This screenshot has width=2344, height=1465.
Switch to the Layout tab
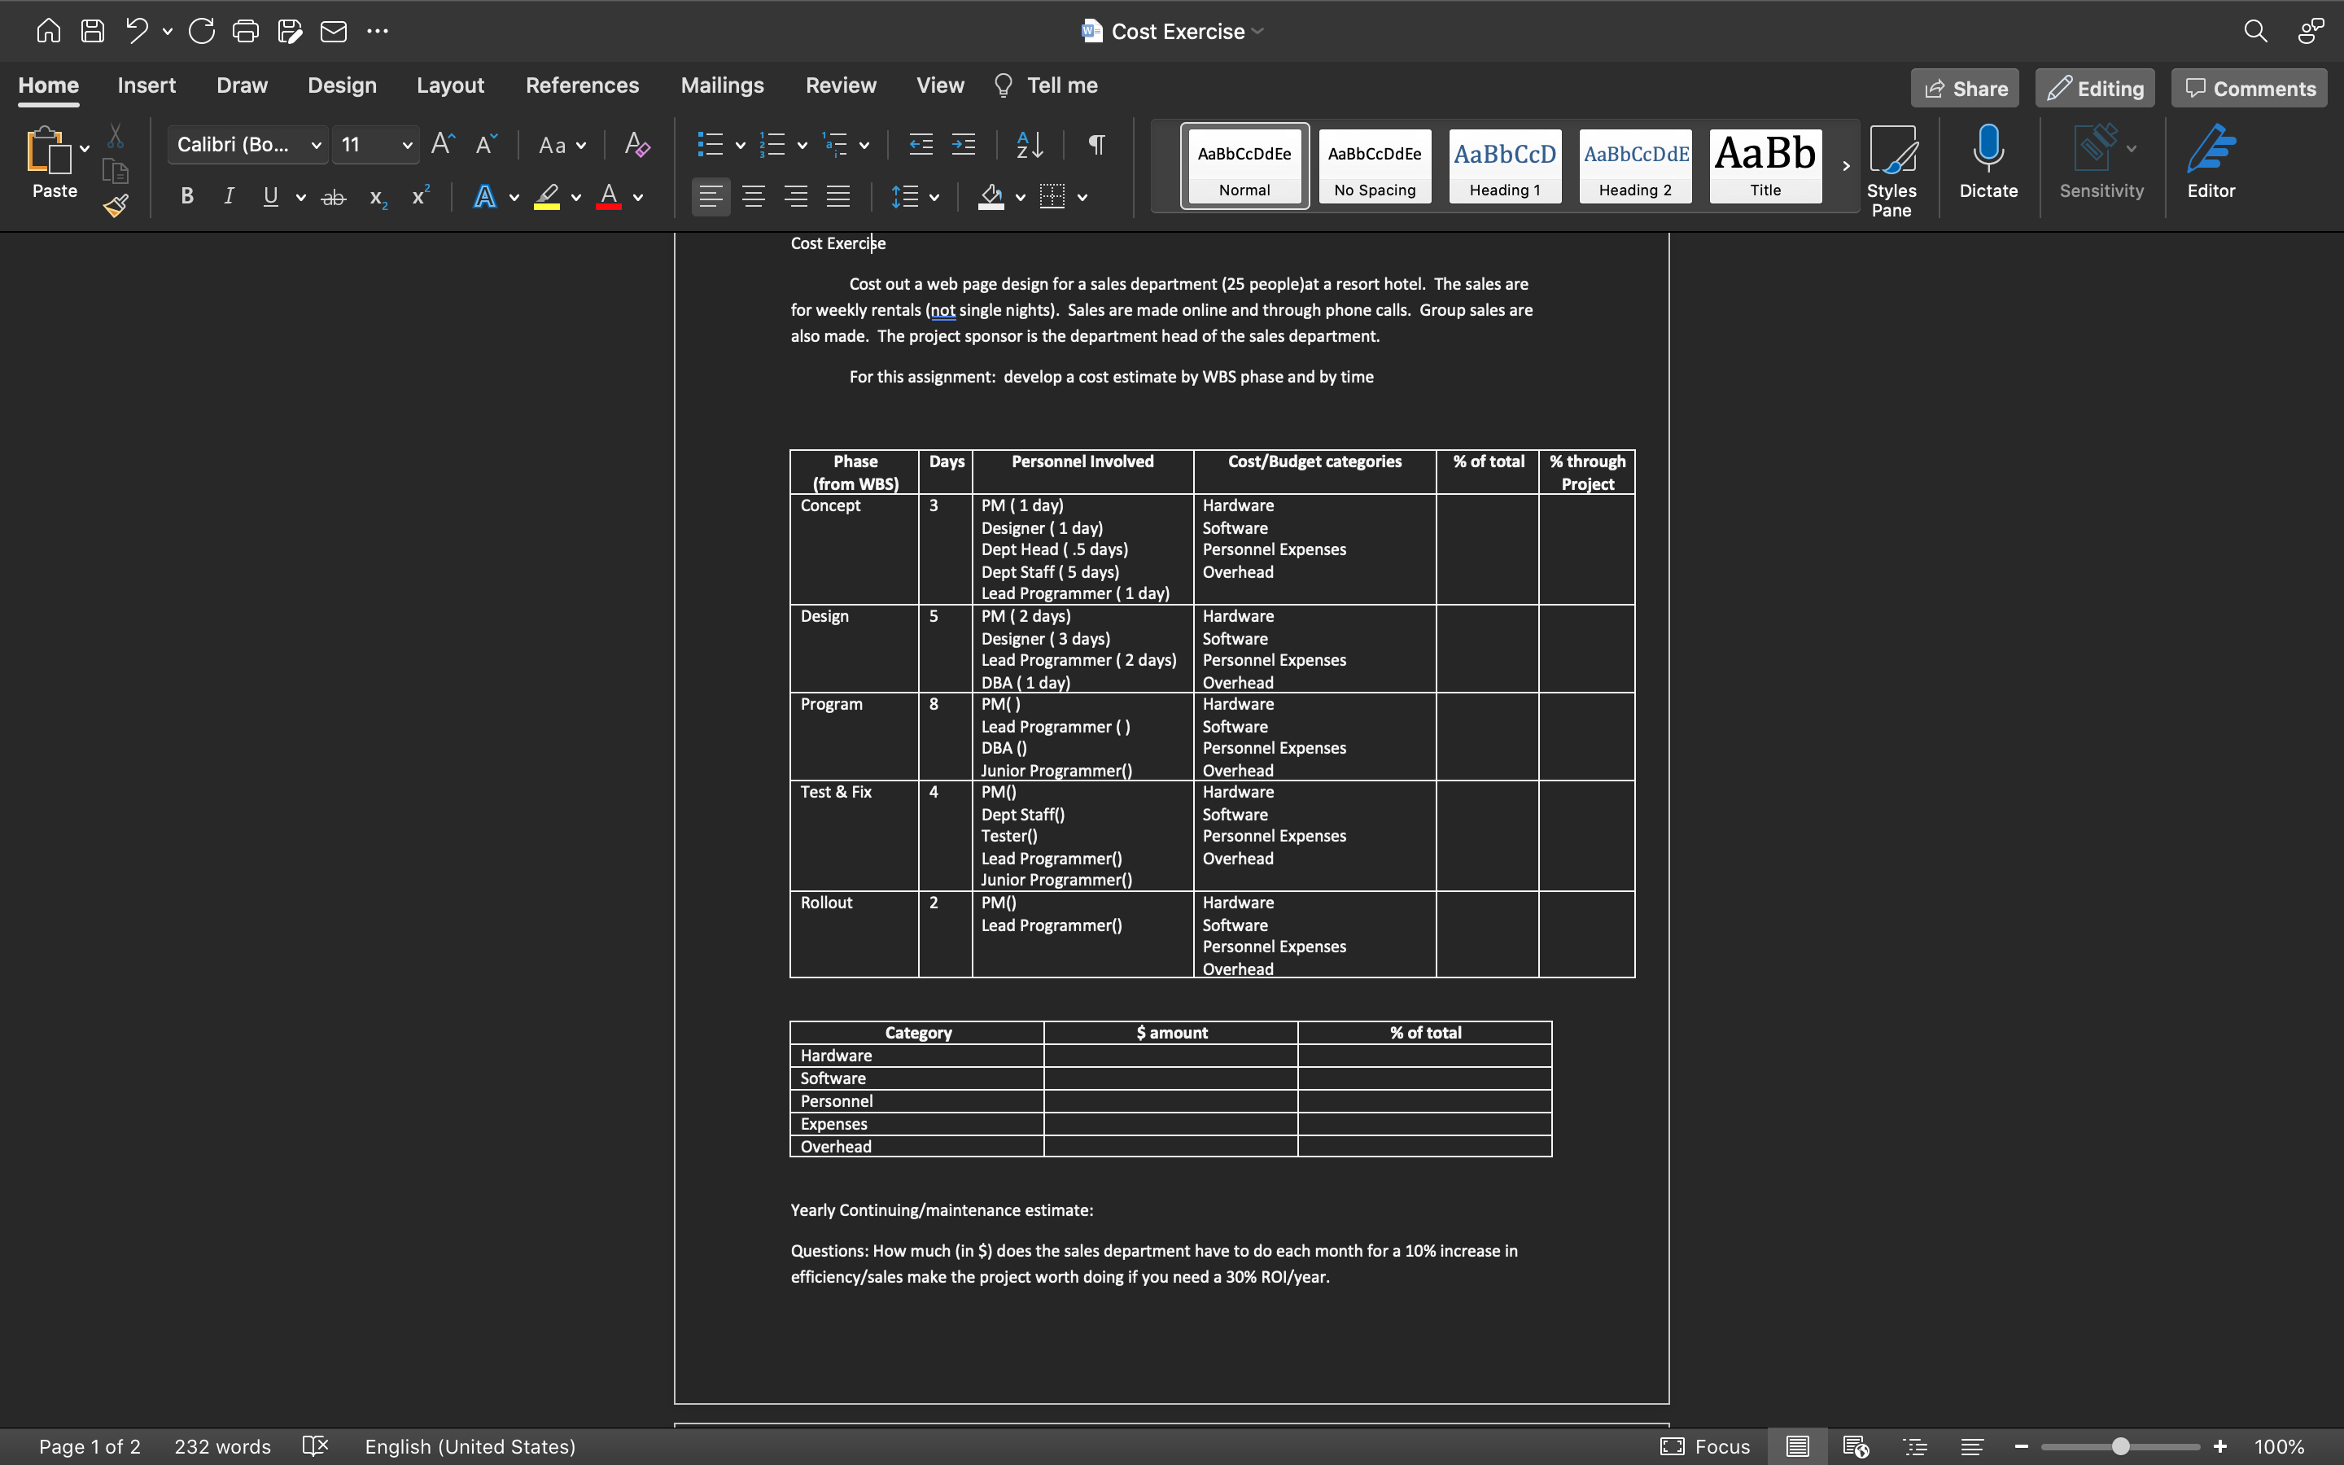(x=449, y=85)
